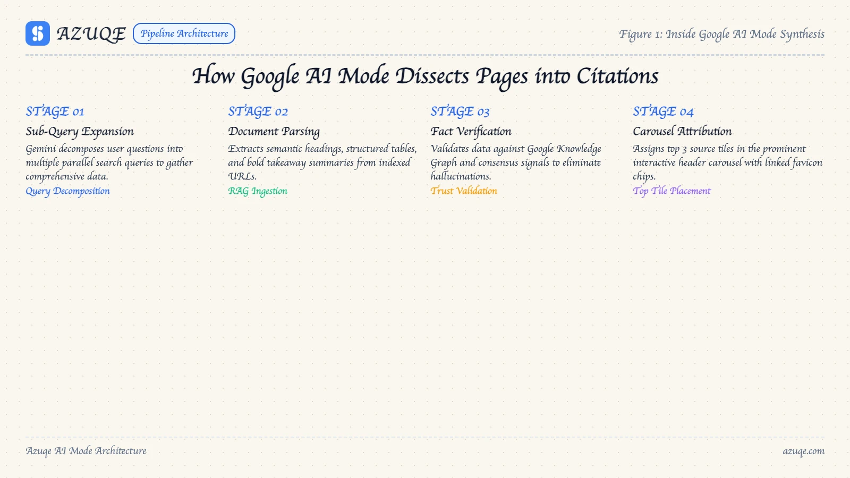This screenshot has height=478, width=850.
Task: Open the Trust Validation tag
Action: [x=464, y=191]
